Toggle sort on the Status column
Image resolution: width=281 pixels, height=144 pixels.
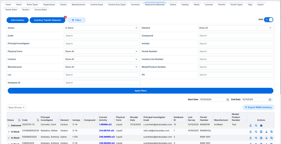(x=19, y=120)
